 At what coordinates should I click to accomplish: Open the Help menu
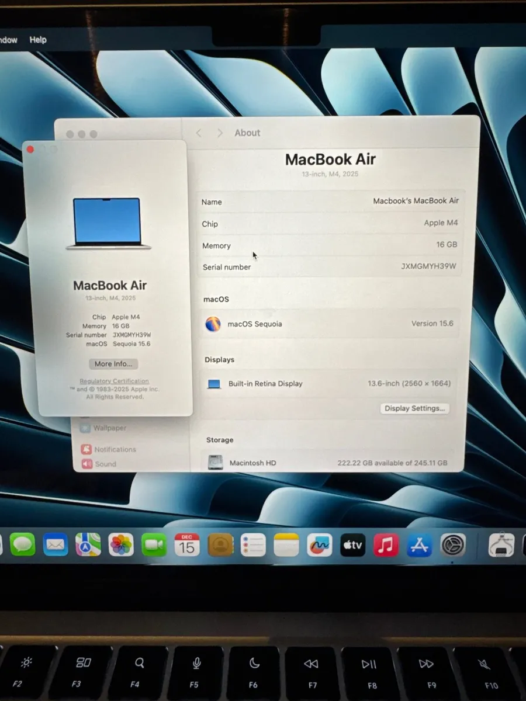coord(38,40)
